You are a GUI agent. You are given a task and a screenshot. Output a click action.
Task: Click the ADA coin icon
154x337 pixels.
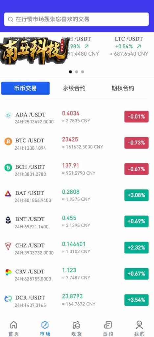[8, 116]
